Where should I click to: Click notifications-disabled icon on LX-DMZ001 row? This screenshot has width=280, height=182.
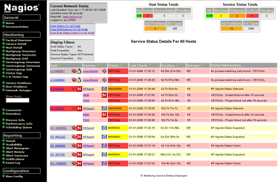coord(74,71)
